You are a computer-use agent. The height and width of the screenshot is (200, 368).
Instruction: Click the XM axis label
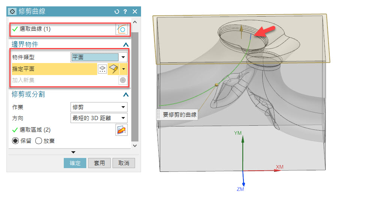(279, 167)
